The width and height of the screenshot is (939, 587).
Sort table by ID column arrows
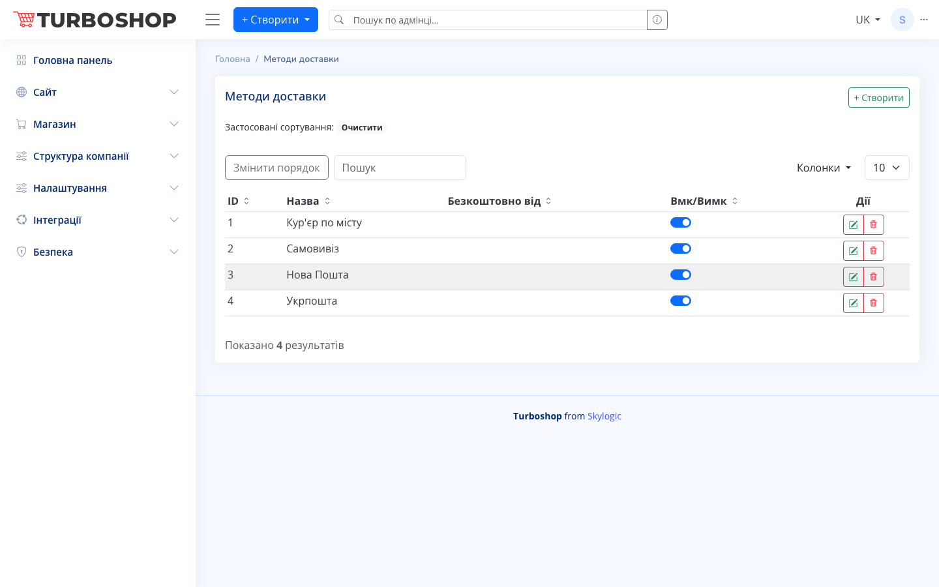[246, 201]
